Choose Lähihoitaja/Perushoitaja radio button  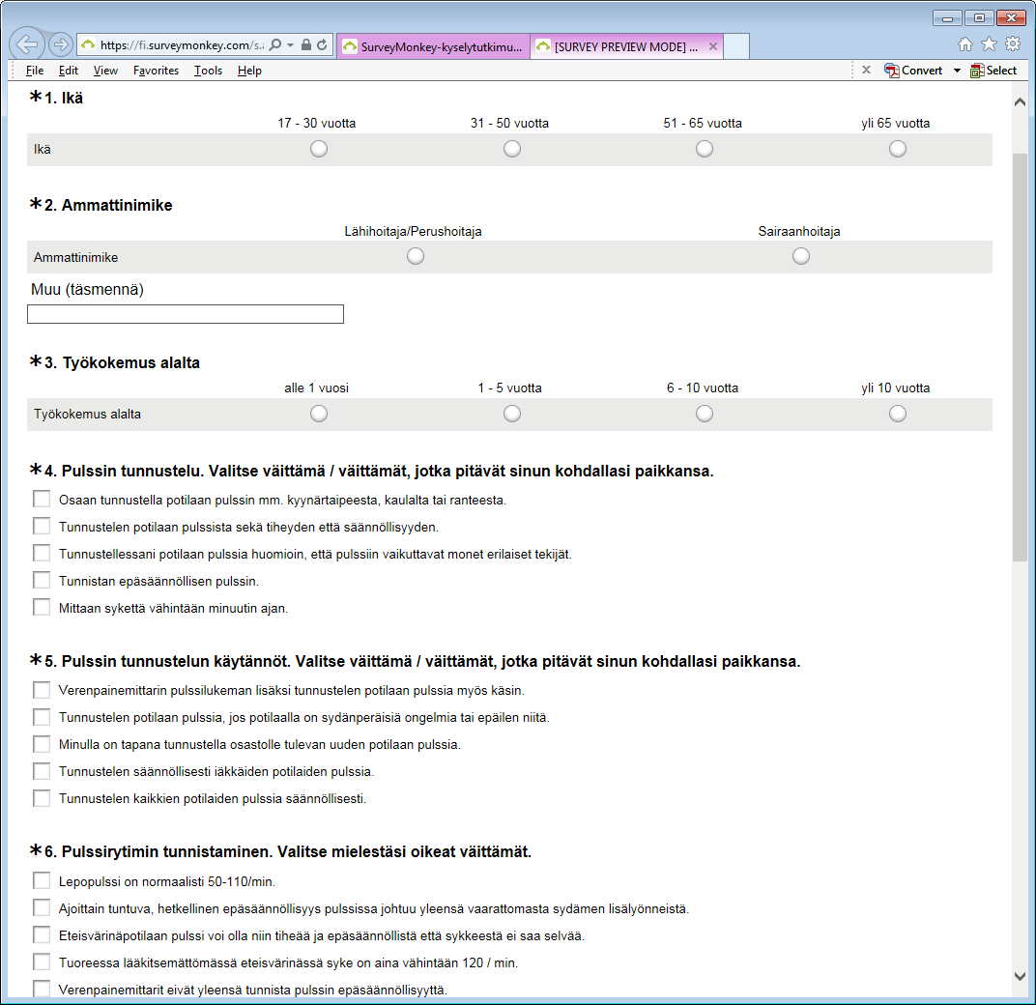point(416,256)
